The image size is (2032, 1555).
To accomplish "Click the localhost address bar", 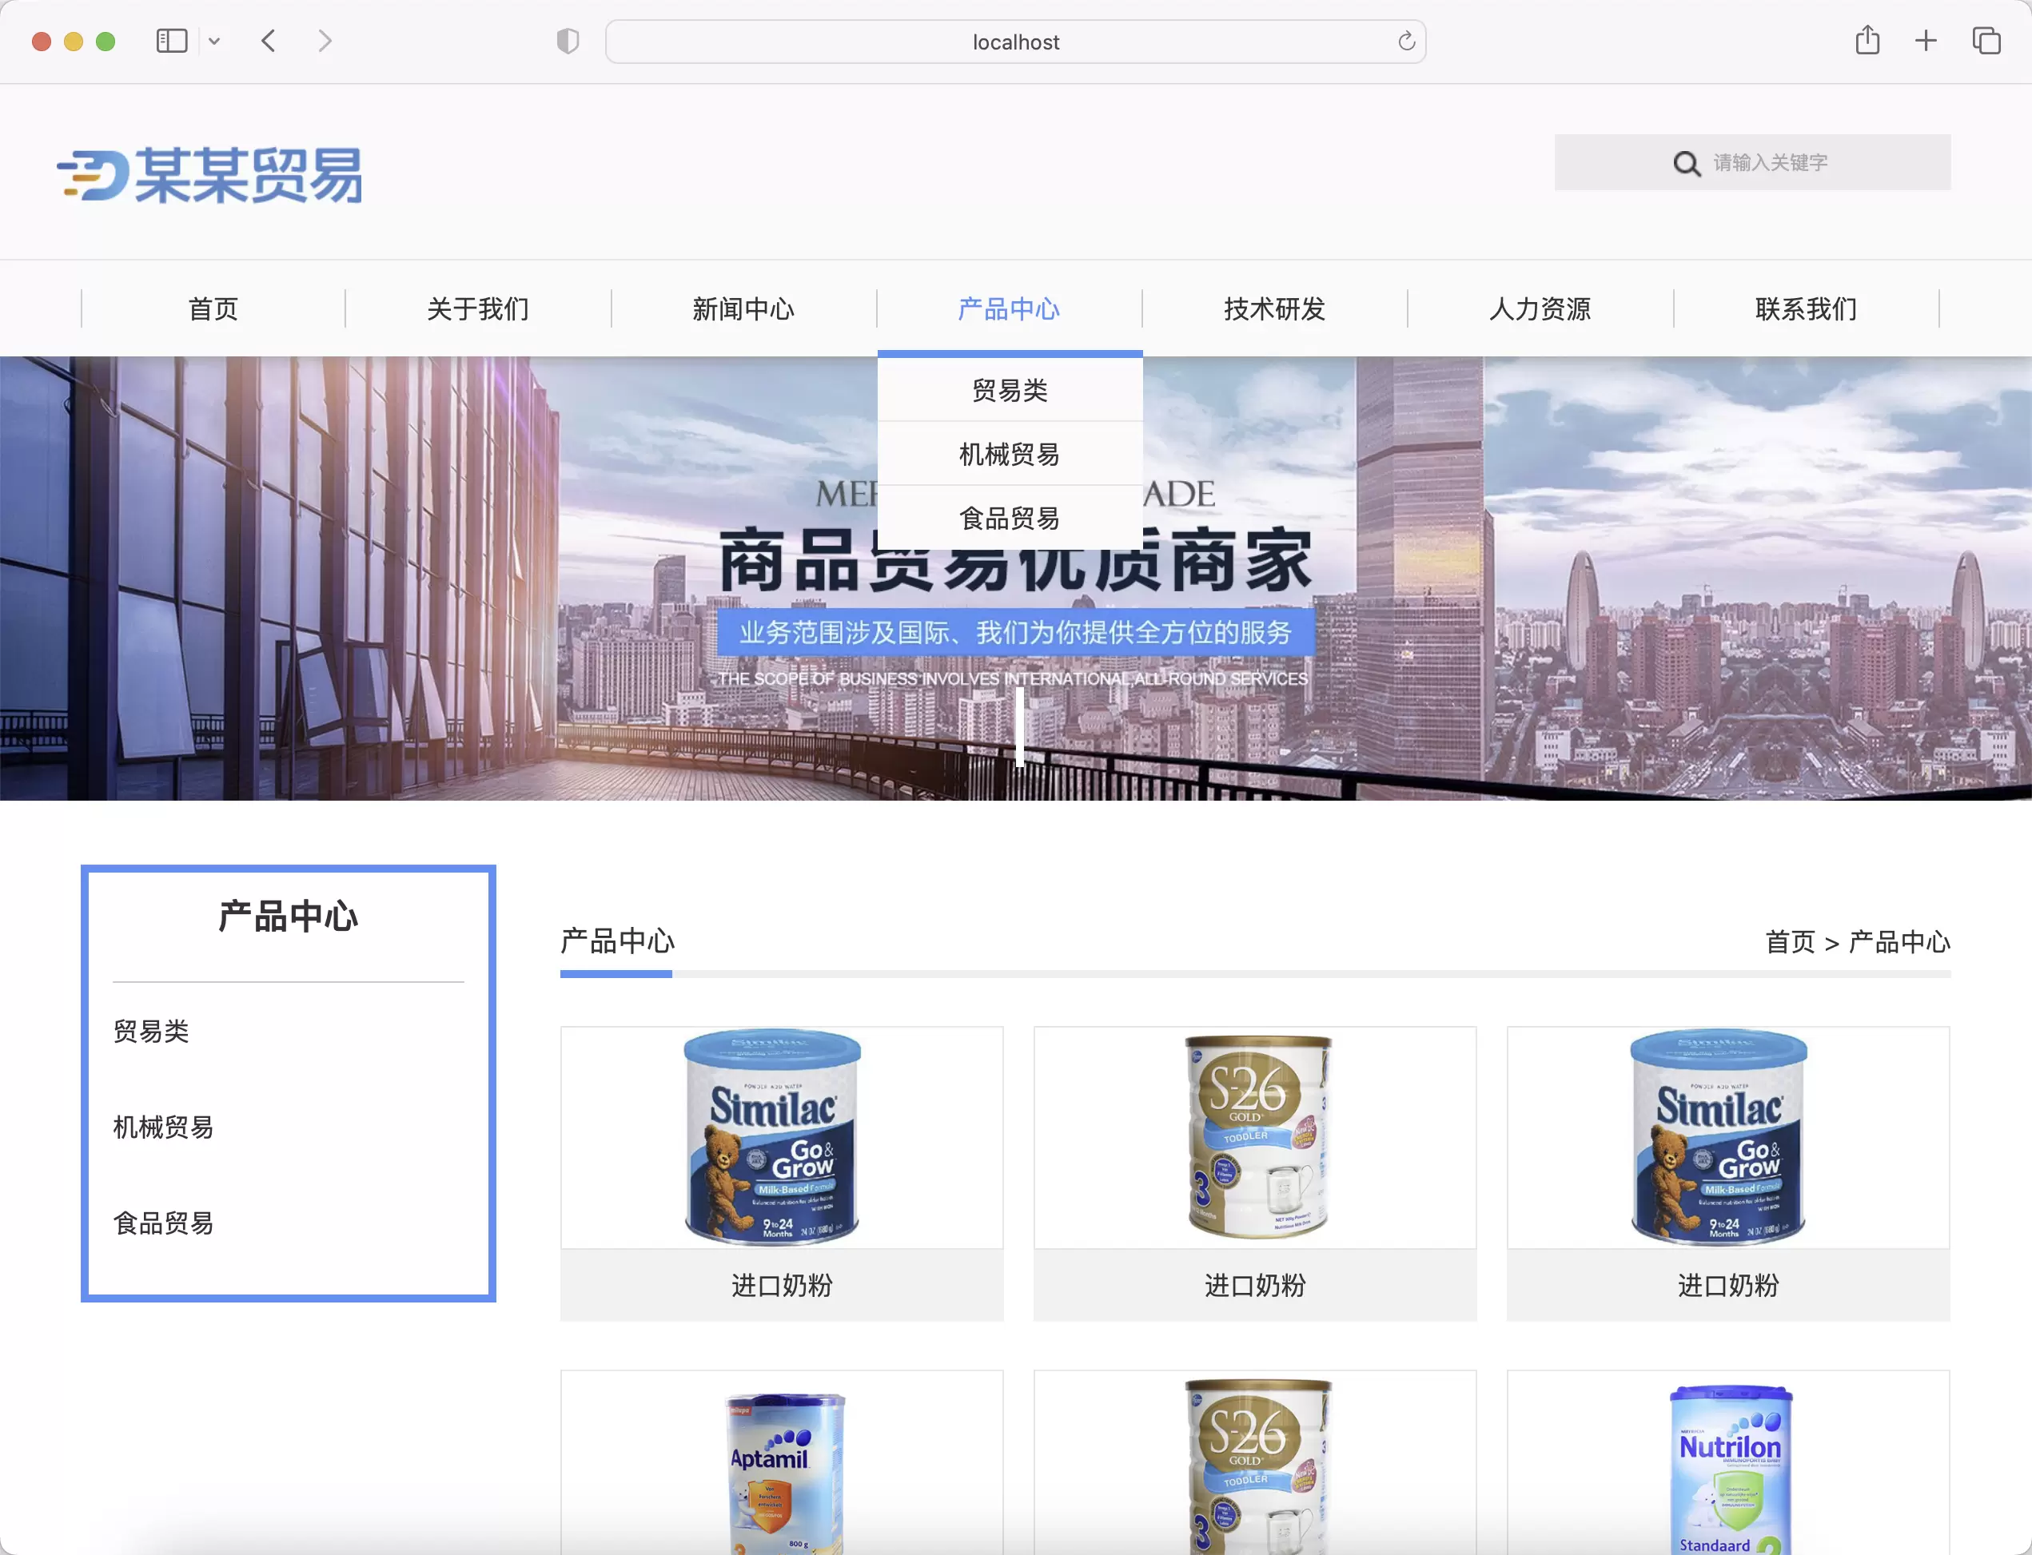I will tap(1015, 42).
